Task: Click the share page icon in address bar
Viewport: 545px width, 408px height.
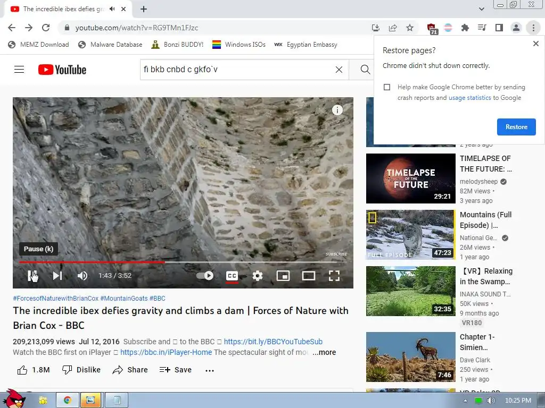Action: point(393,28)
